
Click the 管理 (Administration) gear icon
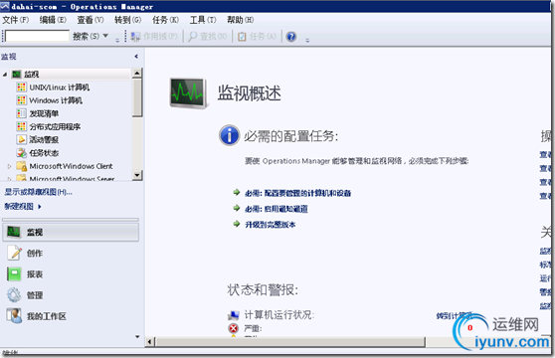click(14, 295)
